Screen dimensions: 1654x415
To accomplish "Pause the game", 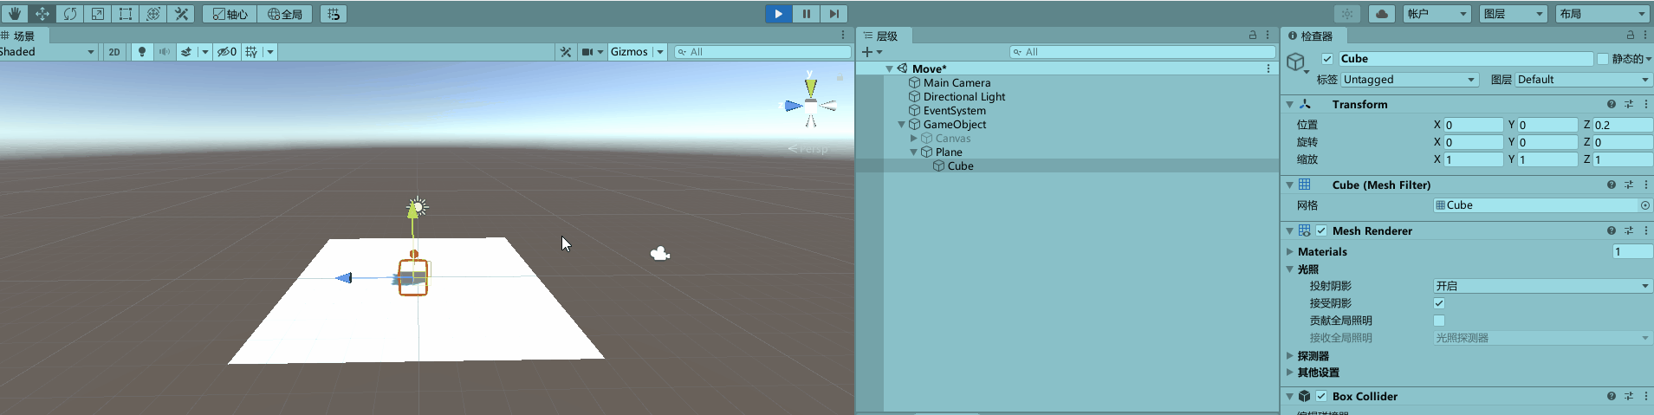I will tap(806, 14).
